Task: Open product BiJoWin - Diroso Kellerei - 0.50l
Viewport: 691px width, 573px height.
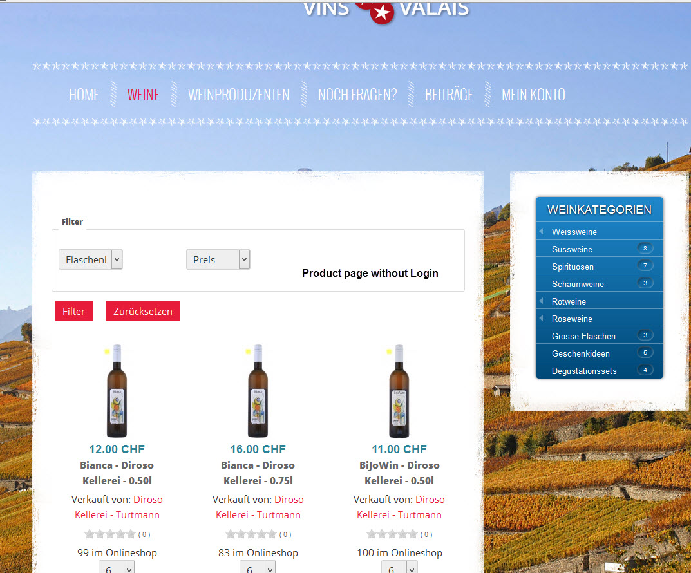Action: click(399, 473)
